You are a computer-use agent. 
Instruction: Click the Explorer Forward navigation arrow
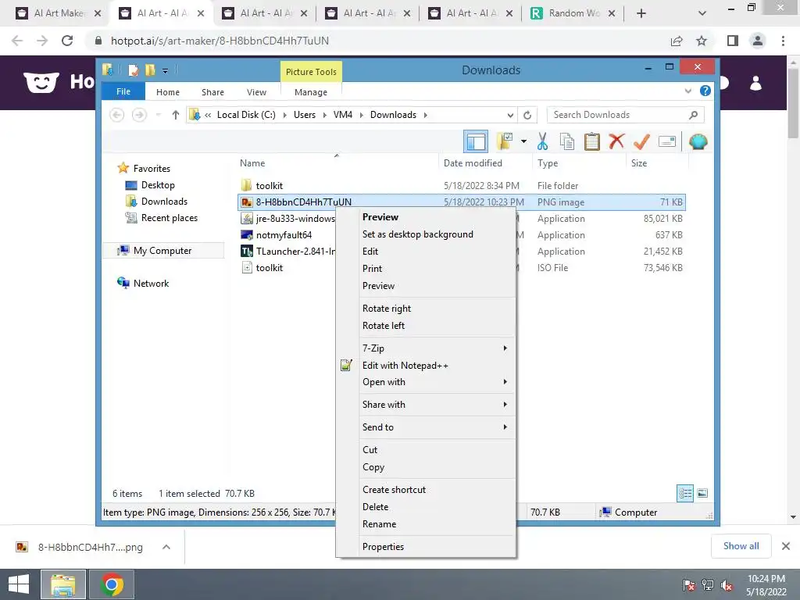click(x=139, y=115)
